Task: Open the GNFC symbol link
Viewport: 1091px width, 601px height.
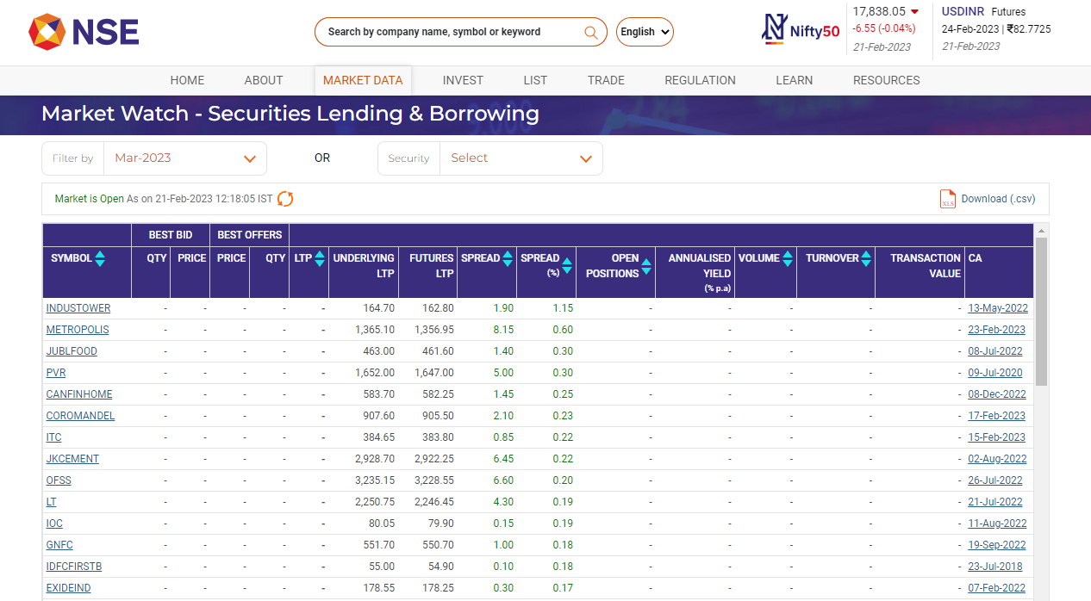Action: [58, 545]
